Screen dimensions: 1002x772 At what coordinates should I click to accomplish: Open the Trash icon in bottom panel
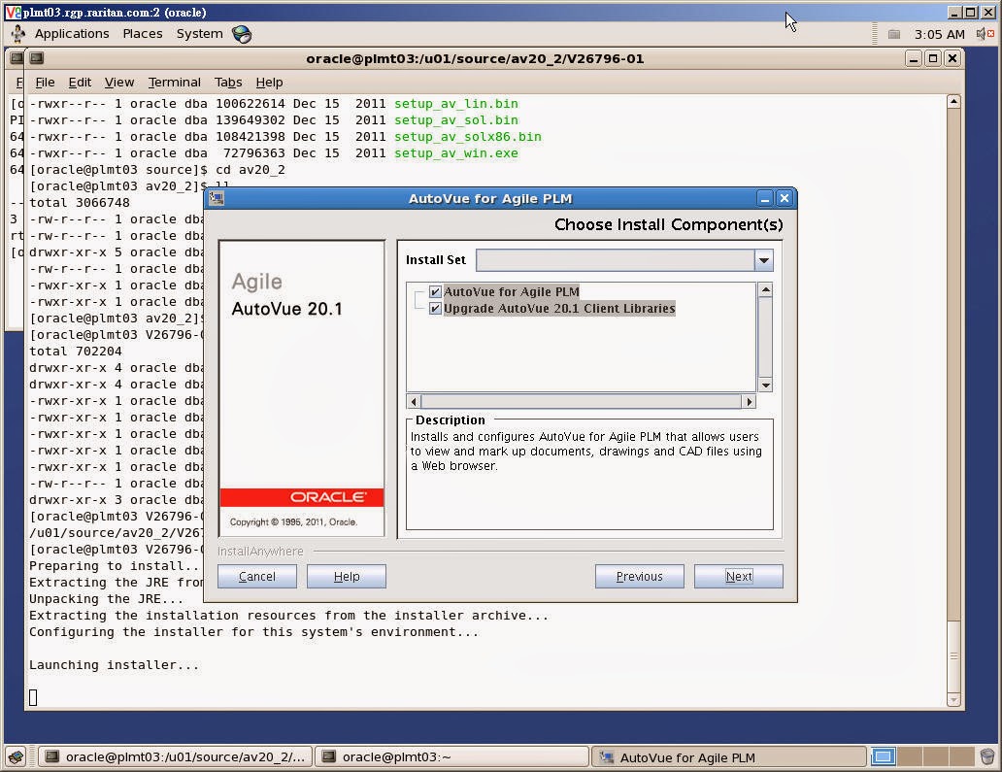click(x=987, y=757)
